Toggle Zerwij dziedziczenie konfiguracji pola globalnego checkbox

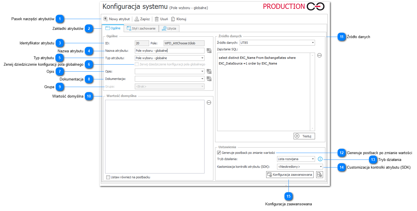tap(137, 64)
